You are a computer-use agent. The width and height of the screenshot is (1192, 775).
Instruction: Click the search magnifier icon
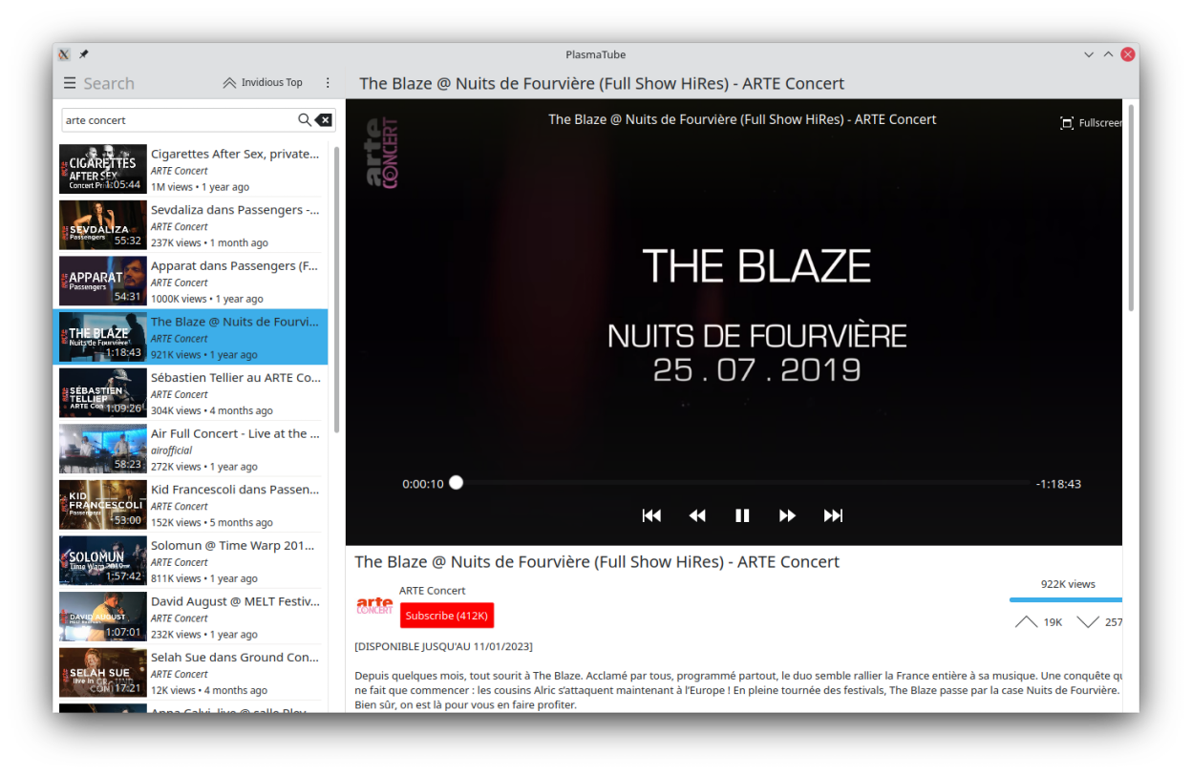tap(305, 120)
